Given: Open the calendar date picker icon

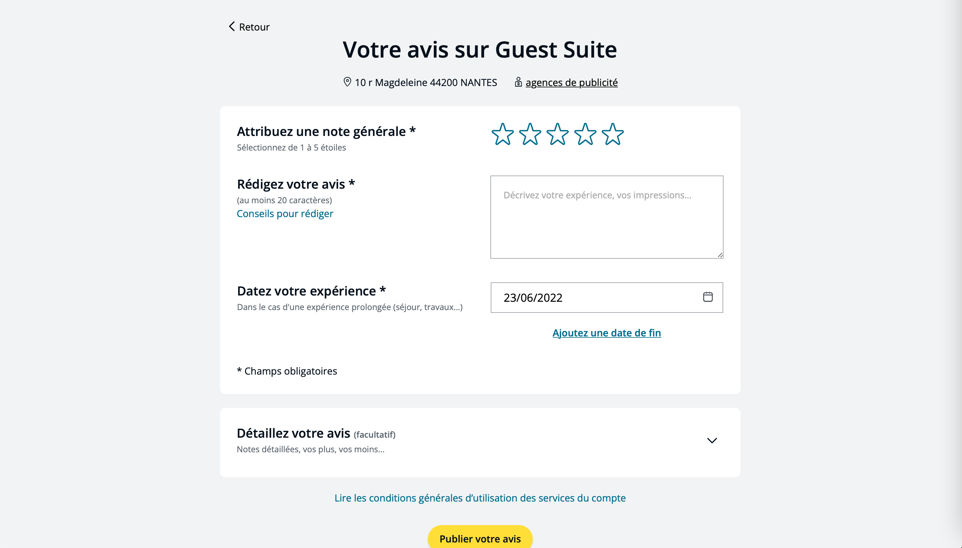Looking at the screenshot, I should coord(708,297).
